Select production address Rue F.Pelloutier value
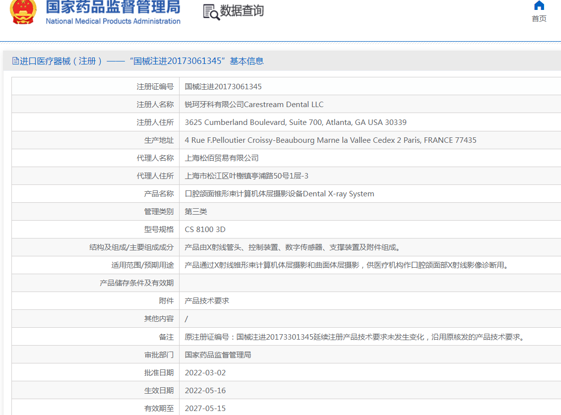Viewport: 561px width, 415px height. tap(330, 140)
